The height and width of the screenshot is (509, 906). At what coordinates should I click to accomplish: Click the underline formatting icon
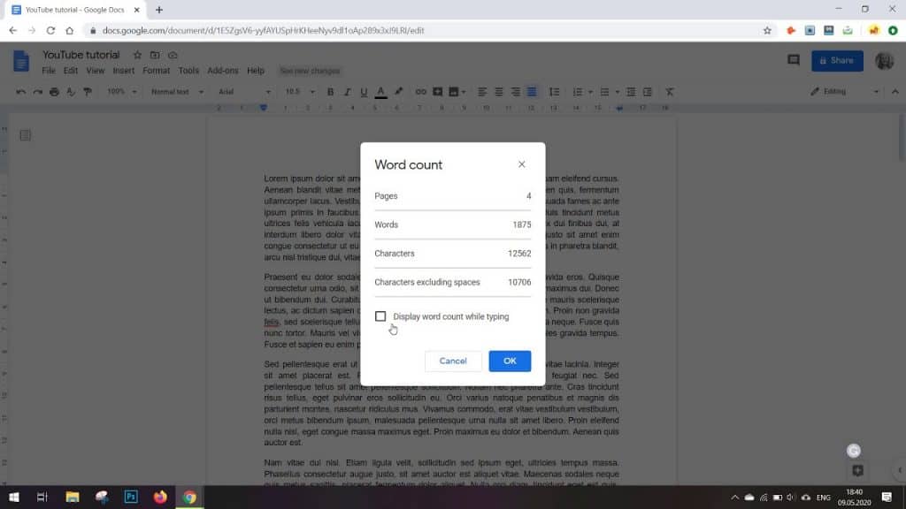(364, 92)
